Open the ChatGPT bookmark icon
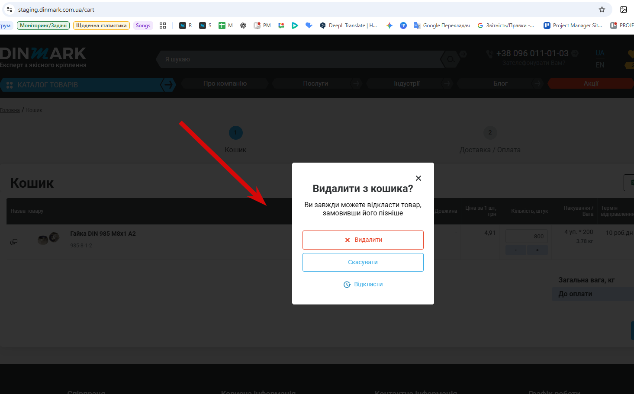 [x=243, y=26]
